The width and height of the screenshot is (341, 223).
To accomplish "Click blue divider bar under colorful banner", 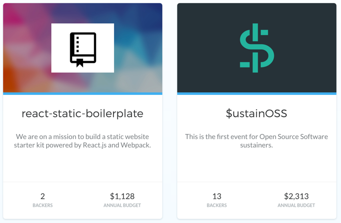I will (x=83, y=94).
